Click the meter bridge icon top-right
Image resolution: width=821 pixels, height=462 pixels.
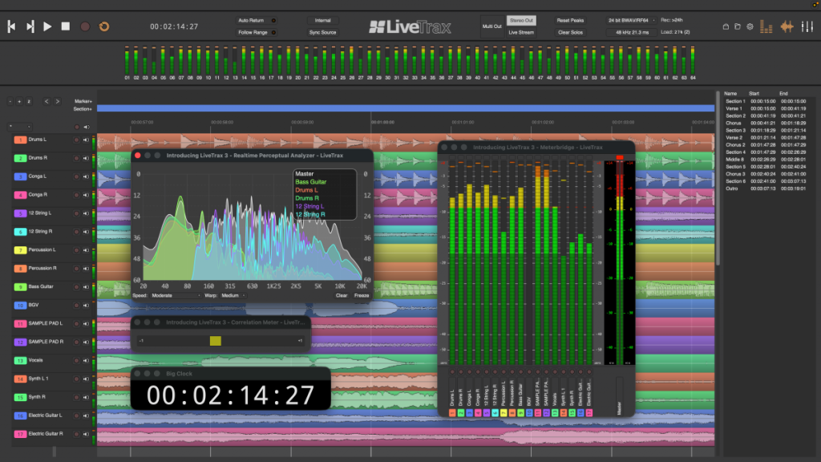tap(766, 26)
